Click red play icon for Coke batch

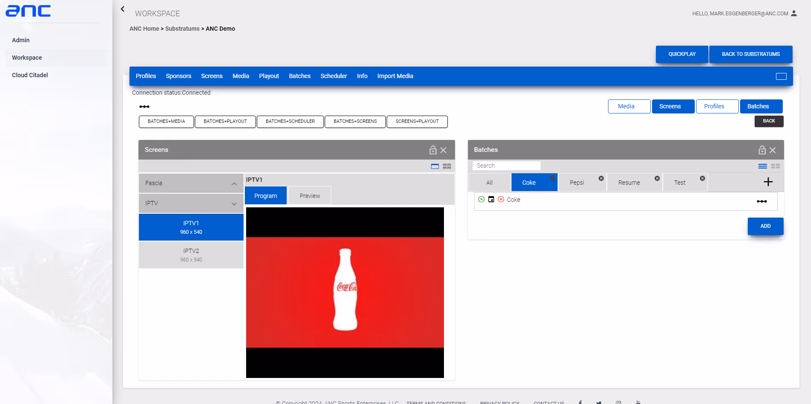(501, 199)
